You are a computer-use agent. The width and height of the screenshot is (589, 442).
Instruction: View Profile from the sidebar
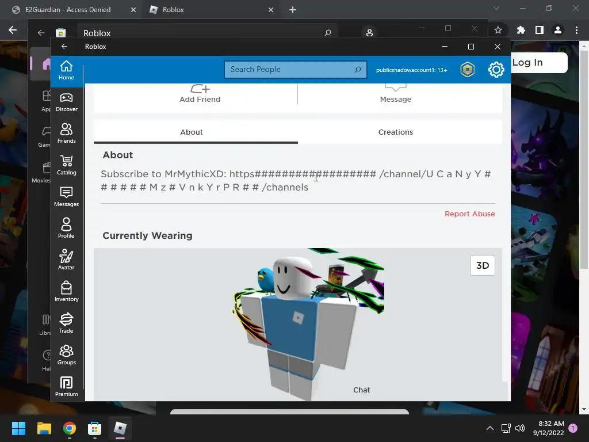(66, 228)
